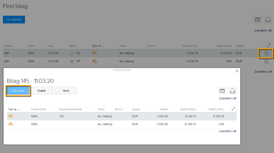Click the Ny søgning button
The image size is (274, 153).
[x=14, y=19]
